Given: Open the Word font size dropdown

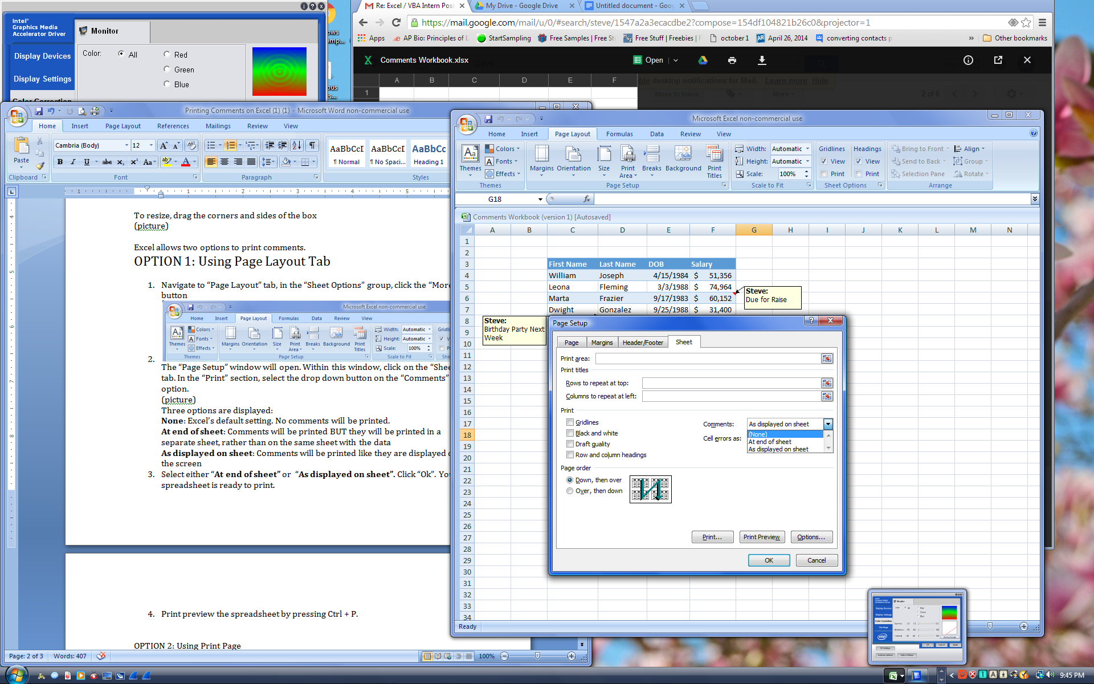Looking at the screenshot, I should click(x=151, y=145).
